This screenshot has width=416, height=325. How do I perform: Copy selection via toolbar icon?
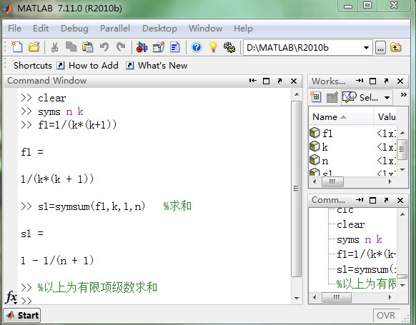(x=71, y=47)
